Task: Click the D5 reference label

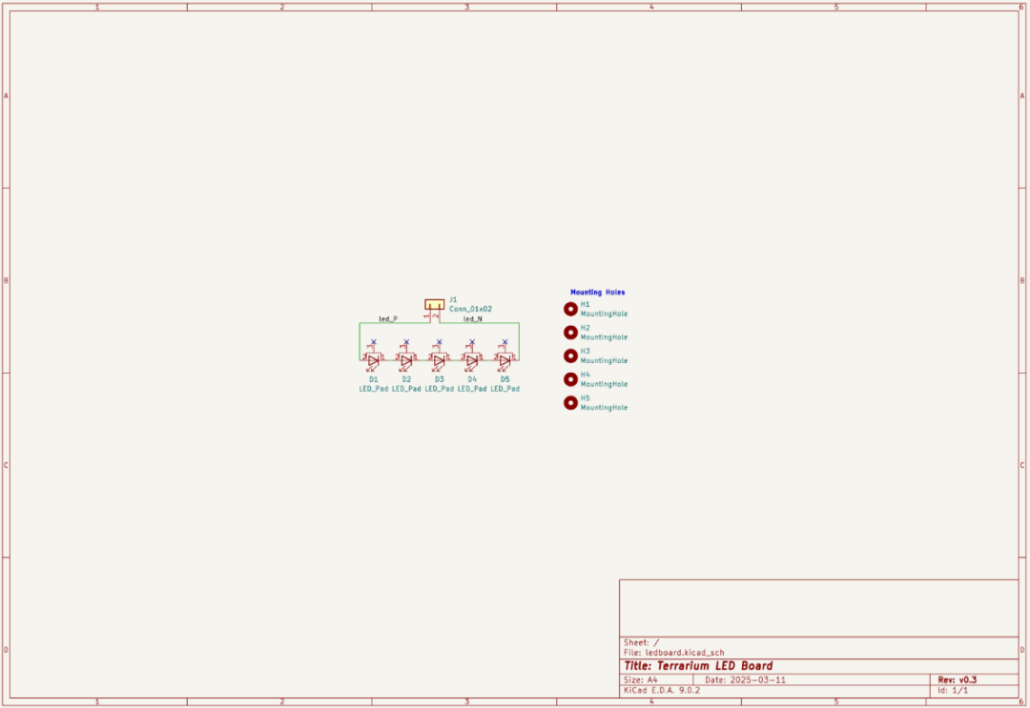Action: pos(505,379)
